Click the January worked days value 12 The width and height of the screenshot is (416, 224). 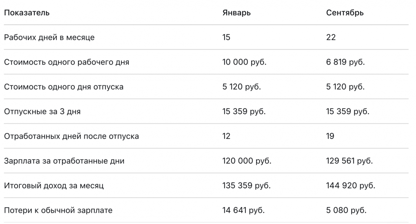pos(226,136)
